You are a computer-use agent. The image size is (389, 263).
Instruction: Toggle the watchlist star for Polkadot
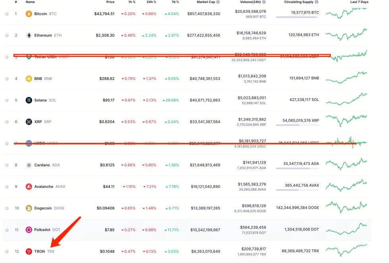(x=7, y=230)
